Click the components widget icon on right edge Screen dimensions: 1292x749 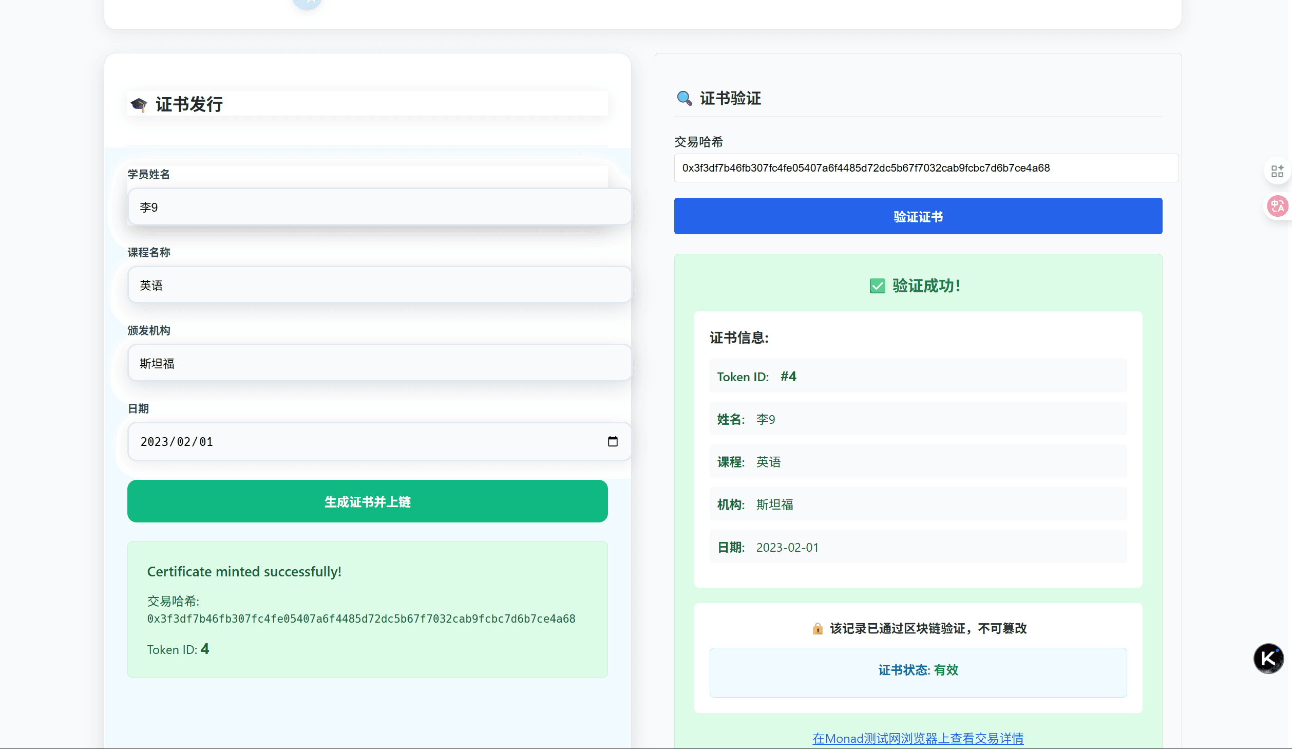1279,171
